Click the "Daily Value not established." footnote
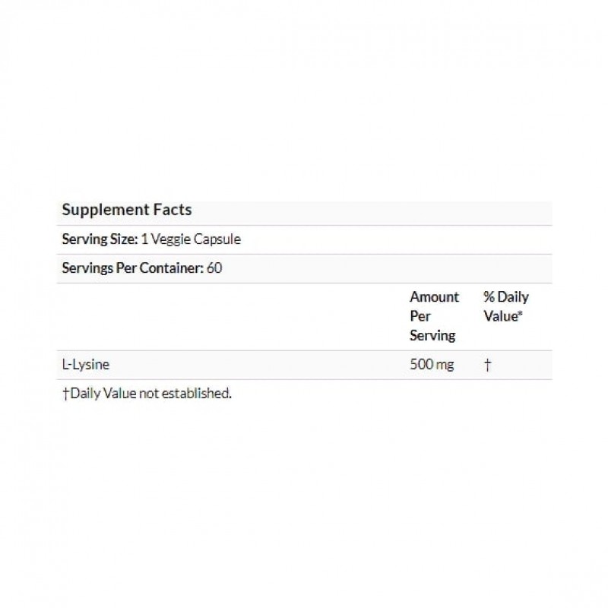The height and width of the screenshot is (608, 608). 150,394
